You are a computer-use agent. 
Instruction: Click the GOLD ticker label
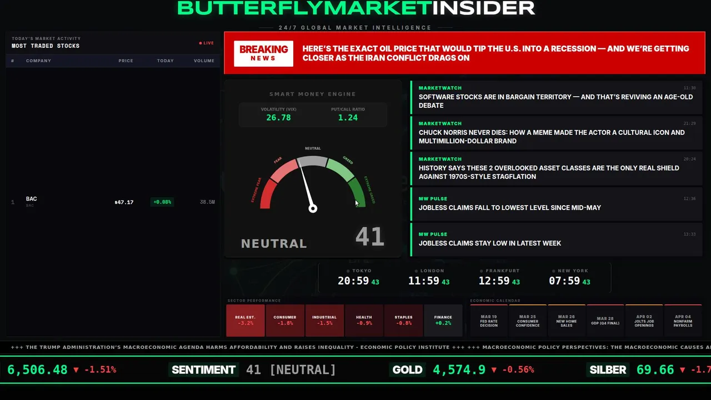pos(408,370)
